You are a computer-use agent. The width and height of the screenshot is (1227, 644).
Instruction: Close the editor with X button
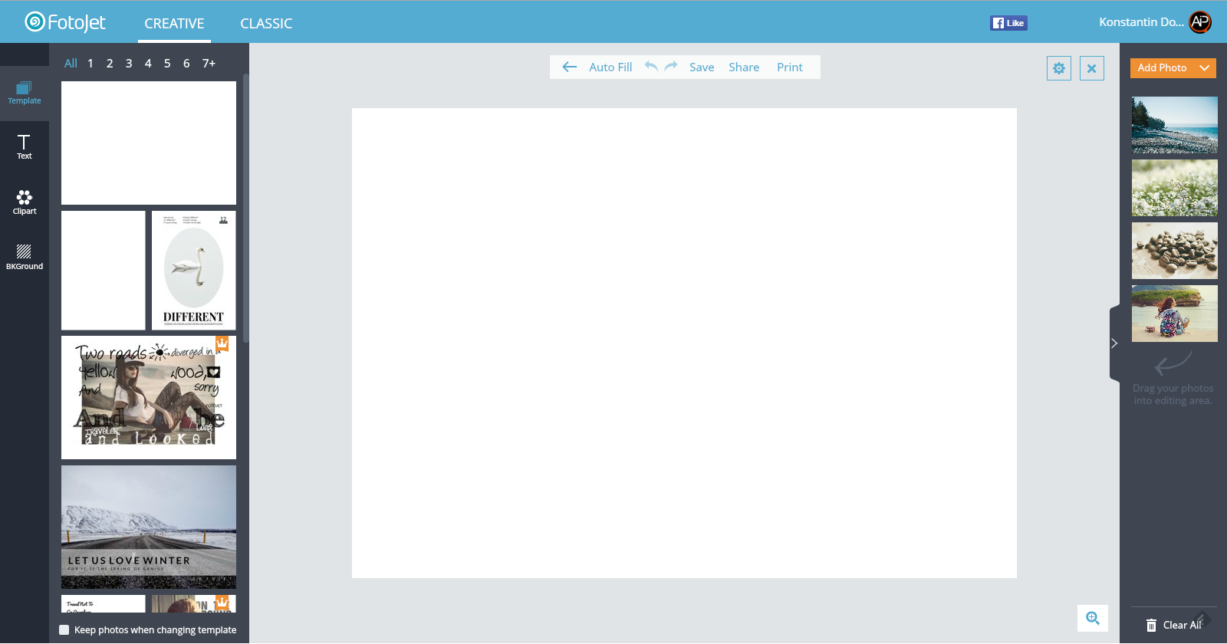coord(1092,68)
